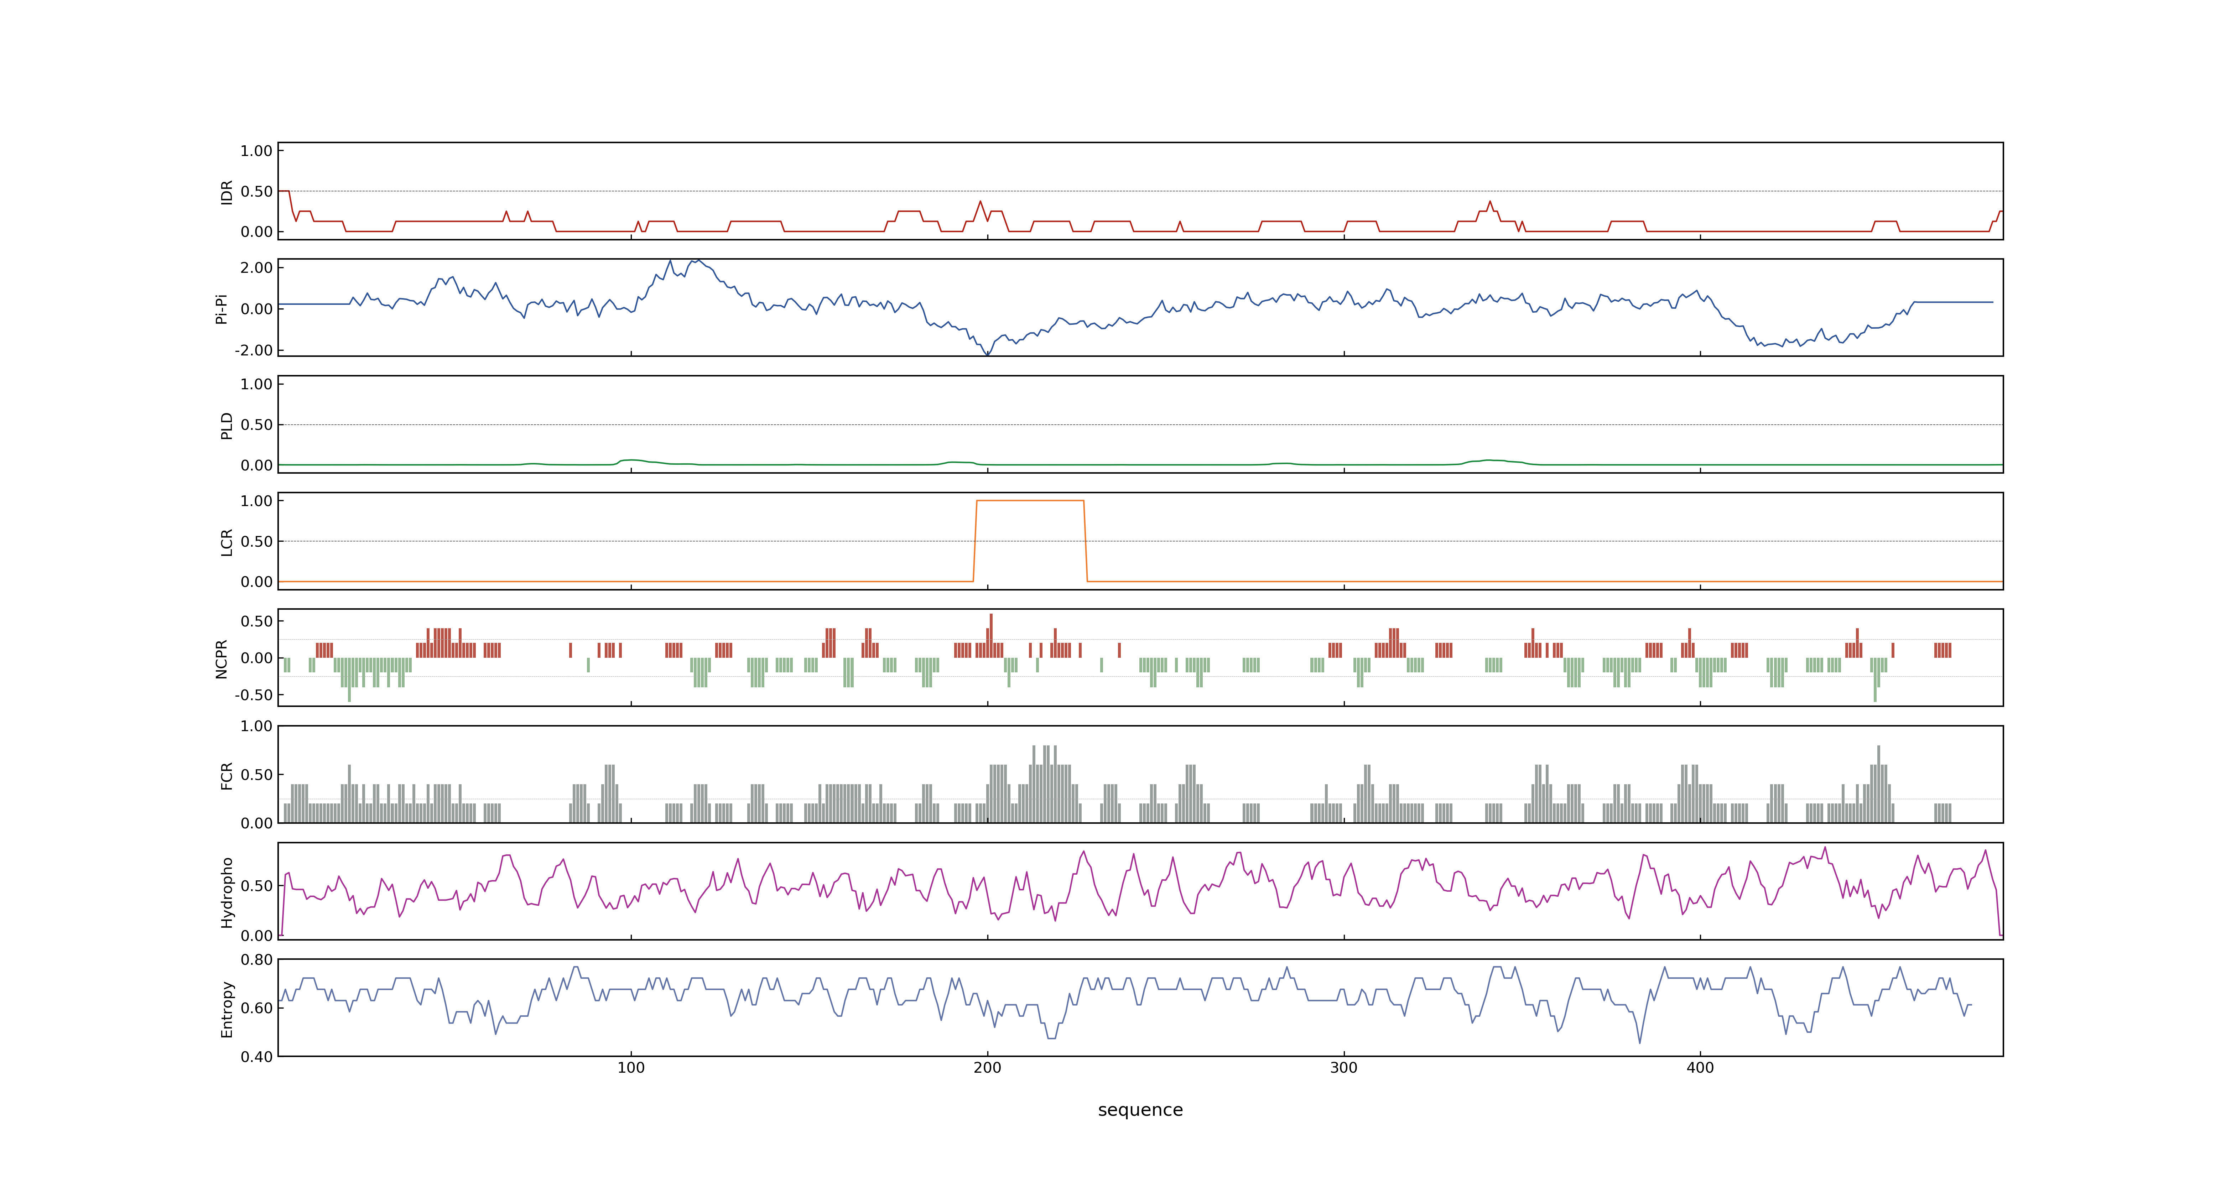2226x1187 pixels.
Task: Click the orange LCR plateau at value 1.00
Action: tap(1029, 500)
